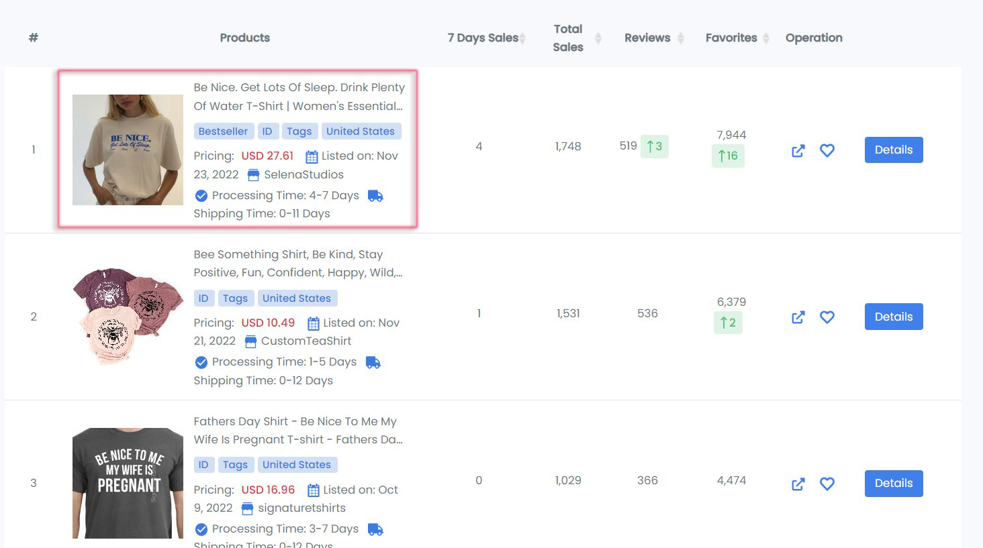Open Details for Bee Something Shirt
983x548 pixels.
[x=894, y=317]
